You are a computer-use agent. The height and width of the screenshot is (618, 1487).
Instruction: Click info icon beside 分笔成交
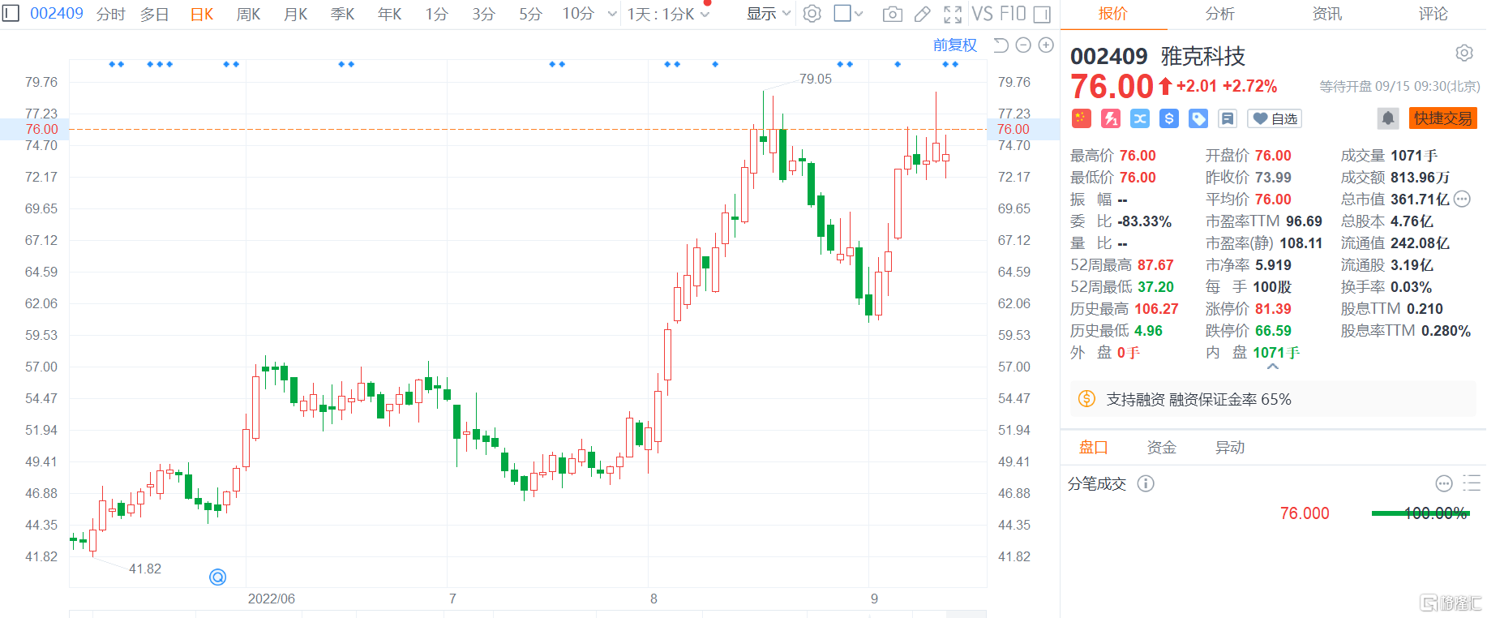coord(1145,483)
